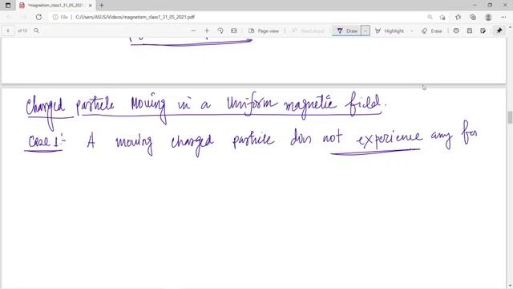Expand the Highlight color dropdown

tap(412, 31)
